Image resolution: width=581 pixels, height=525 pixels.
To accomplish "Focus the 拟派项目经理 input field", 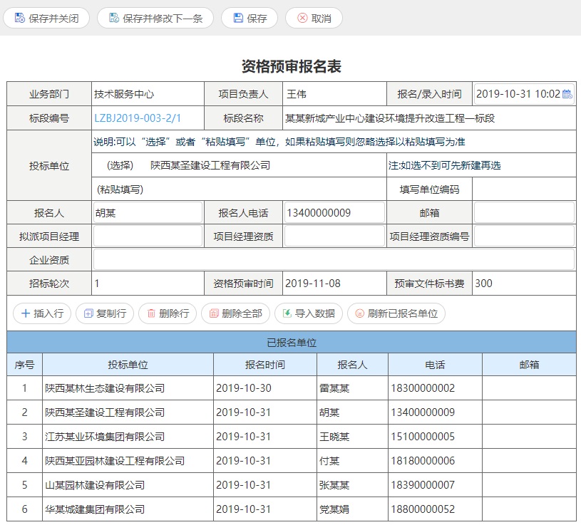I will pyautogui.click(x=148, y=236).
